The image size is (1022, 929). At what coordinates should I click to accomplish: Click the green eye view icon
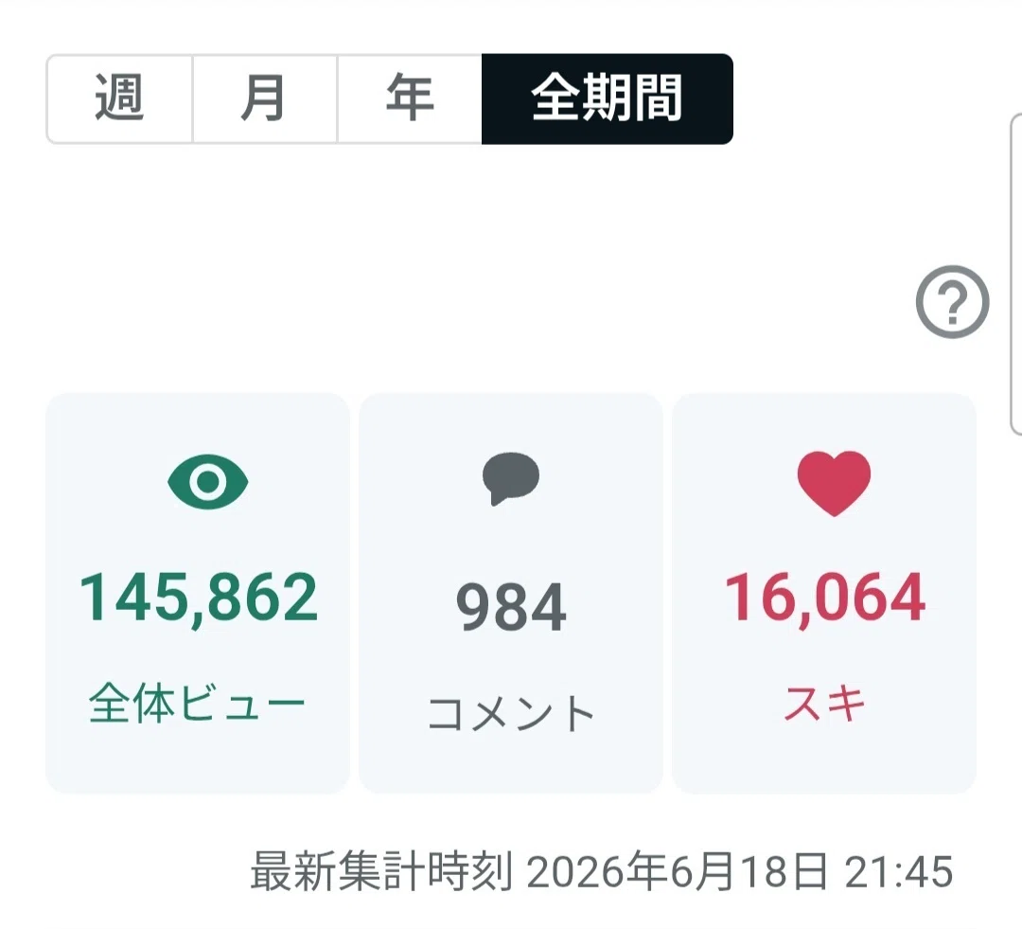click(208, 481)
